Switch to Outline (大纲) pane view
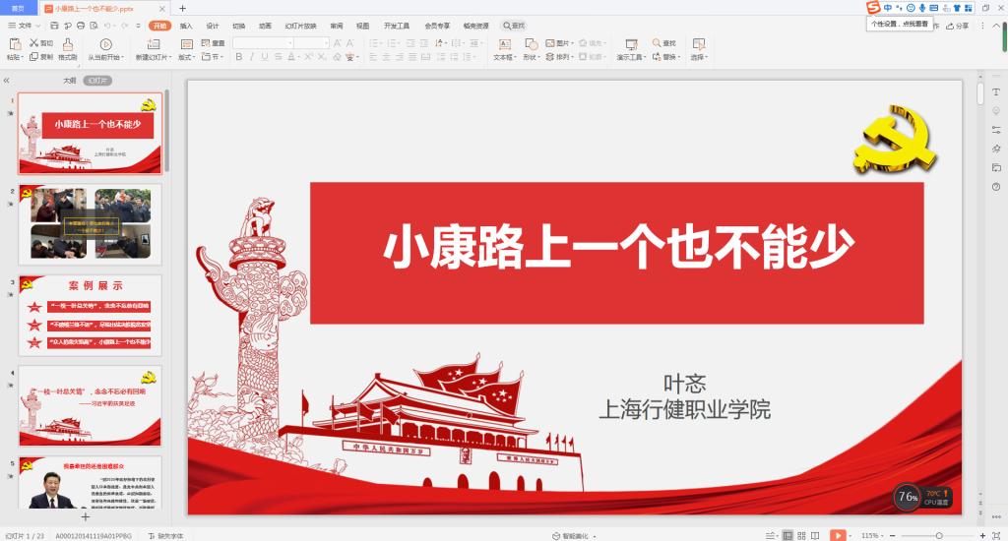Viewport: 1008px width, 541px height. pyautogui.click(x=70, y=81)
